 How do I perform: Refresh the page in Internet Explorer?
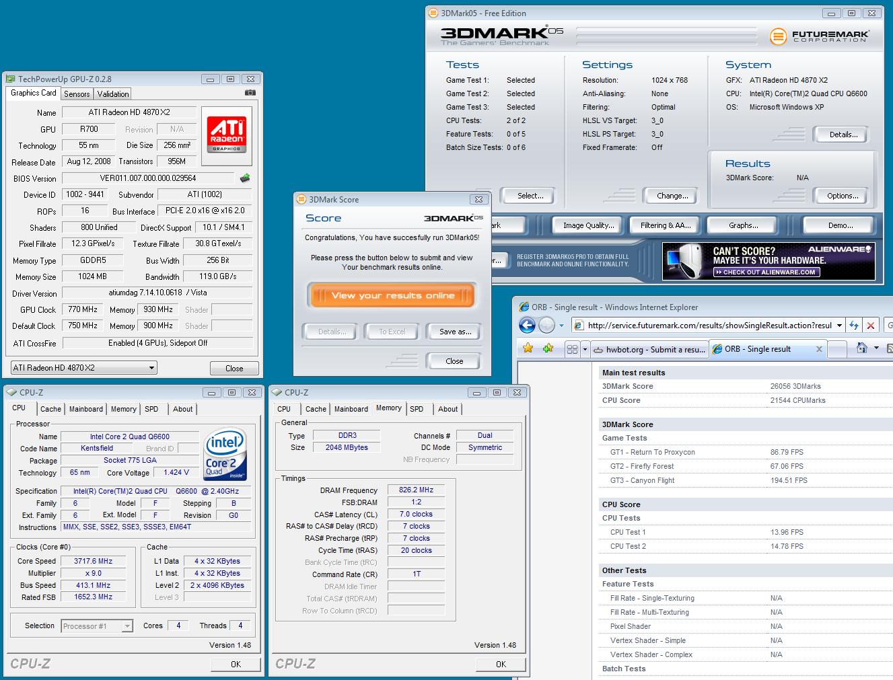pyautogui.click(x=854, y=326)
